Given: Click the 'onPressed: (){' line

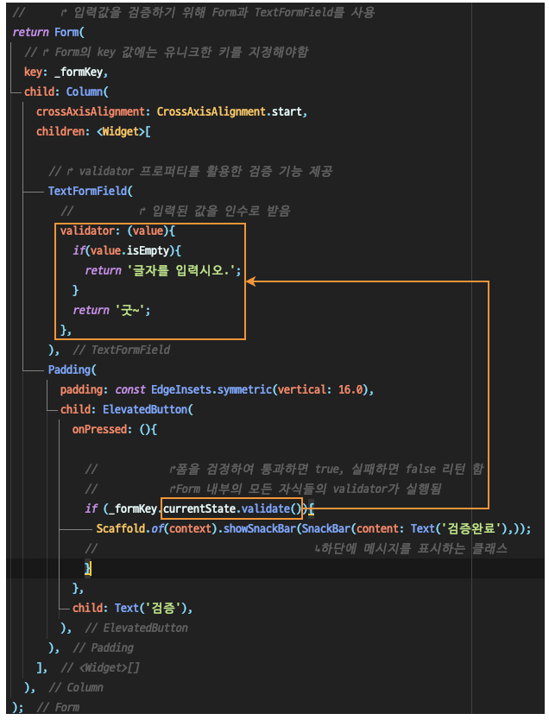Looking at the screenshot, I should point(114,429).
